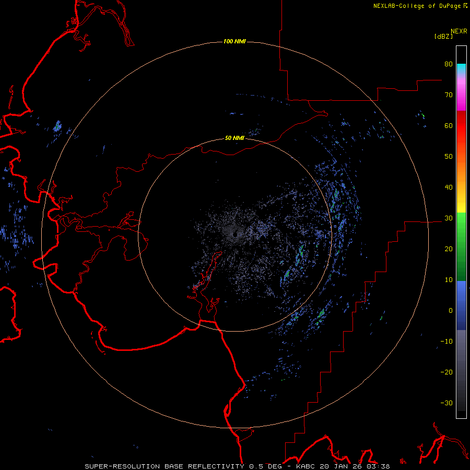Click the 100 NMI range ring label
470x470 pixels.
click(234, 41)
